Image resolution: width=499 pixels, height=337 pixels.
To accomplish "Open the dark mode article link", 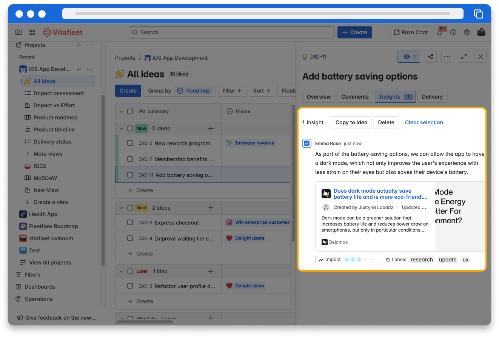I will (x=381, y=194).
